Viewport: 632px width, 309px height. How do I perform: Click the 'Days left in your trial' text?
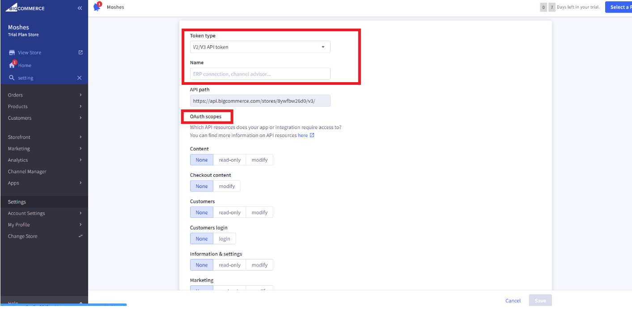tap(578, 7)
